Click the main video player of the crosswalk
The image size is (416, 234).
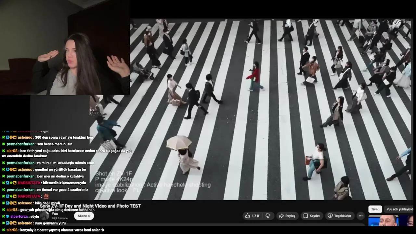pos(251,110)
